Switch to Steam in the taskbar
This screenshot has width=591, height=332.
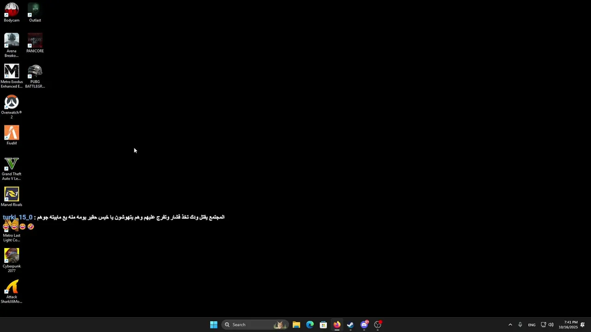click(350, 325)
